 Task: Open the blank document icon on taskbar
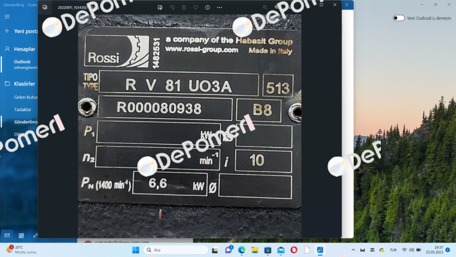[307, 250]
